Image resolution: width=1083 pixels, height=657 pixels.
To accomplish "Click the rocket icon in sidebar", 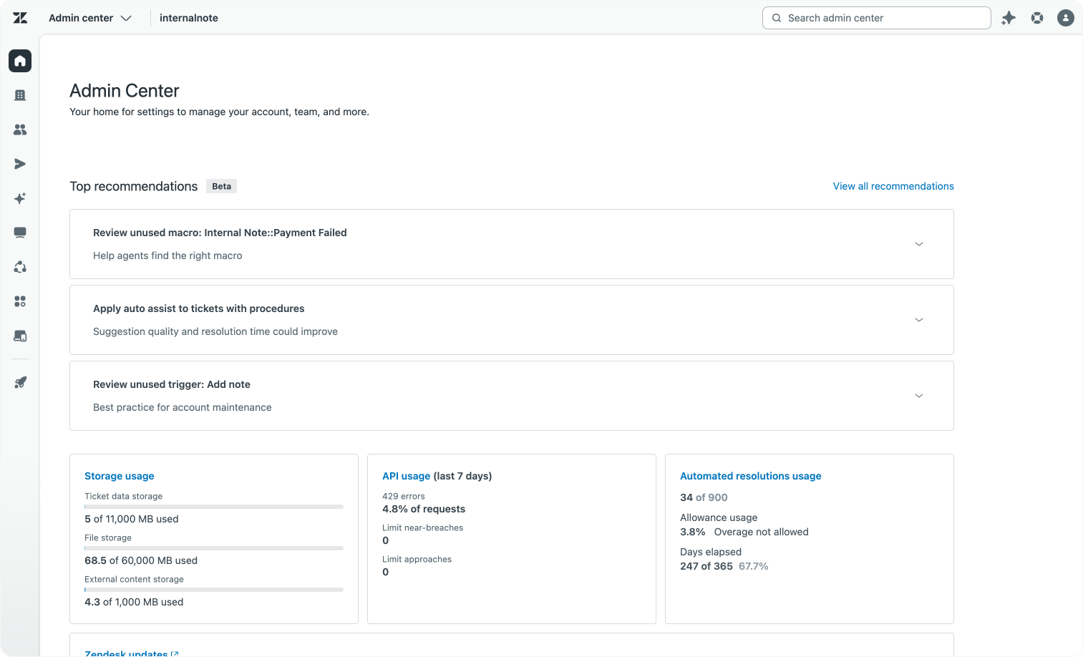I will (x=20, y=382).
